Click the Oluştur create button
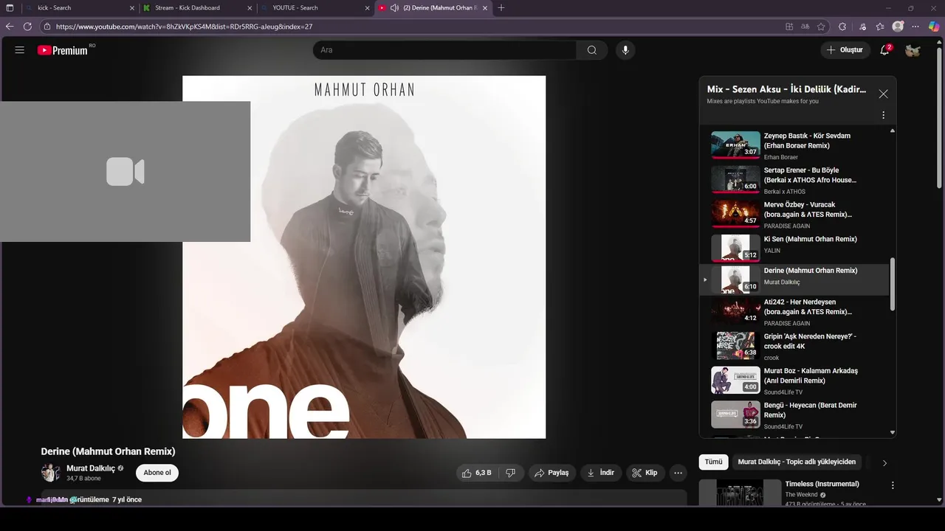 (845, 50)
